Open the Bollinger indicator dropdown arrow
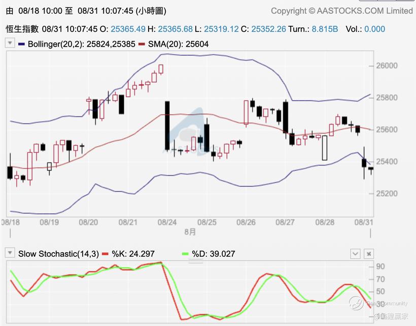Viewport: 416px width, 326px height. pyautogui.click(x=10, y=43)
